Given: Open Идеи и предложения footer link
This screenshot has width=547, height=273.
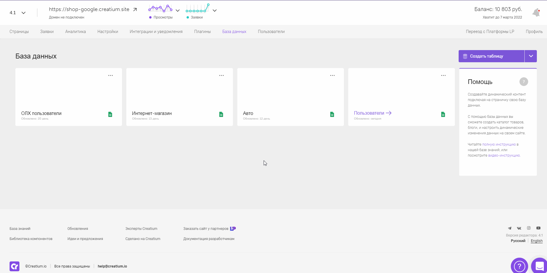Looking at the screenshot, I should 85,239.
